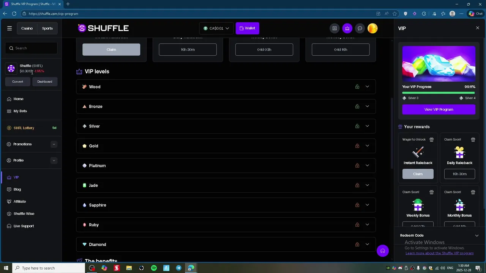Open the bets list icon in header
Image resolution: width=486 pixels, height=273 pixels.
click(335, 28)
